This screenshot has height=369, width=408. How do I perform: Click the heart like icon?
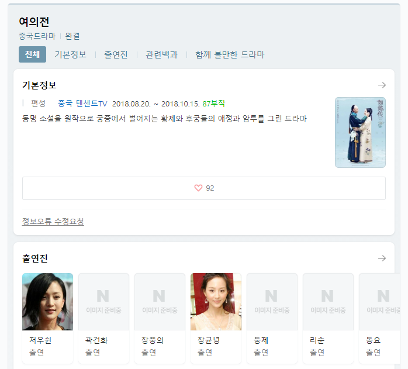click(x=198, y=188)
